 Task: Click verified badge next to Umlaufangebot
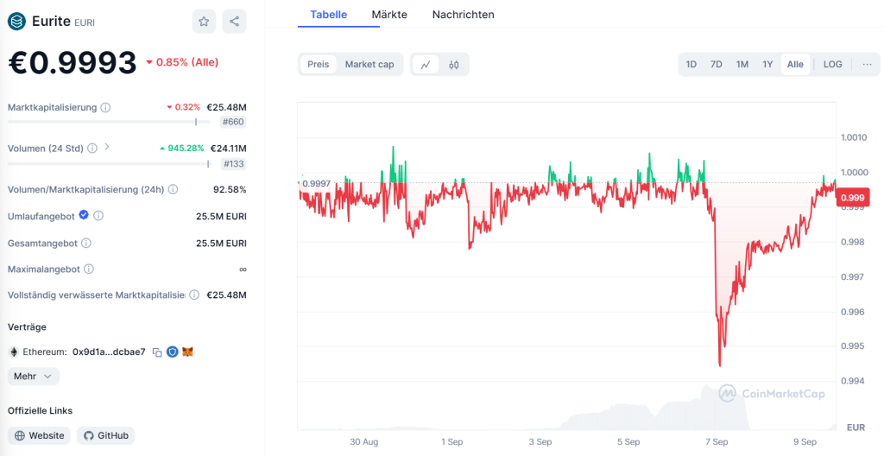pos(84,215)
